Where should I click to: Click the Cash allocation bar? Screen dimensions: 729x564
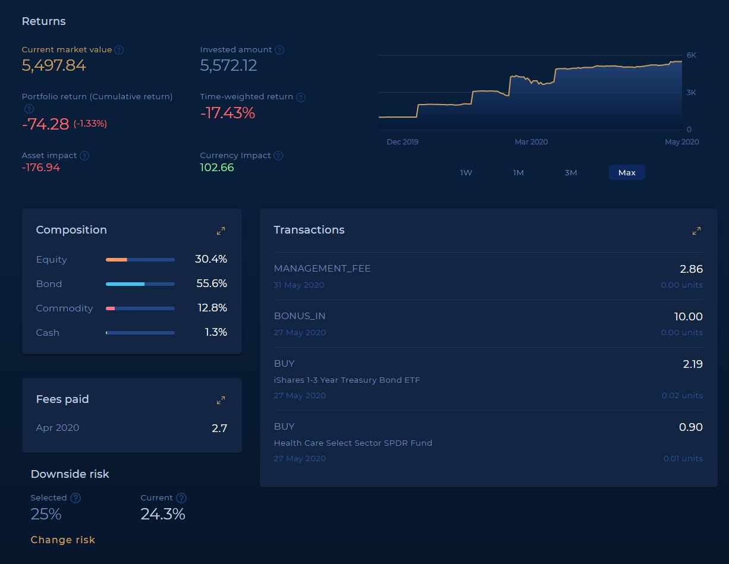pos(140,333)
